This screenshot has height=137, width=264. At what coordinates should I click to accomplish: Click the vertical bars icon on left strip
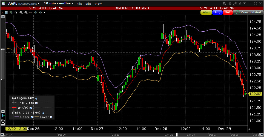pos(3,120)
